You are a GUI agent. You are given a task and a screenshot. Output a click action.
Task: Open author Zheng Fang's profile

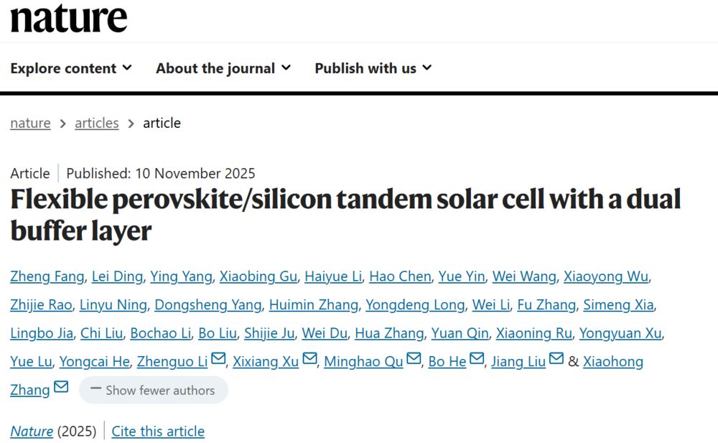coord(47,276)
